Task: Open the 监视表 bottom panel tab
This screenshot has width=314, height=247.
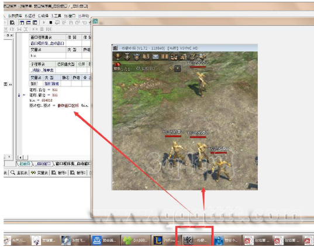Action: (x=19, y=172)
